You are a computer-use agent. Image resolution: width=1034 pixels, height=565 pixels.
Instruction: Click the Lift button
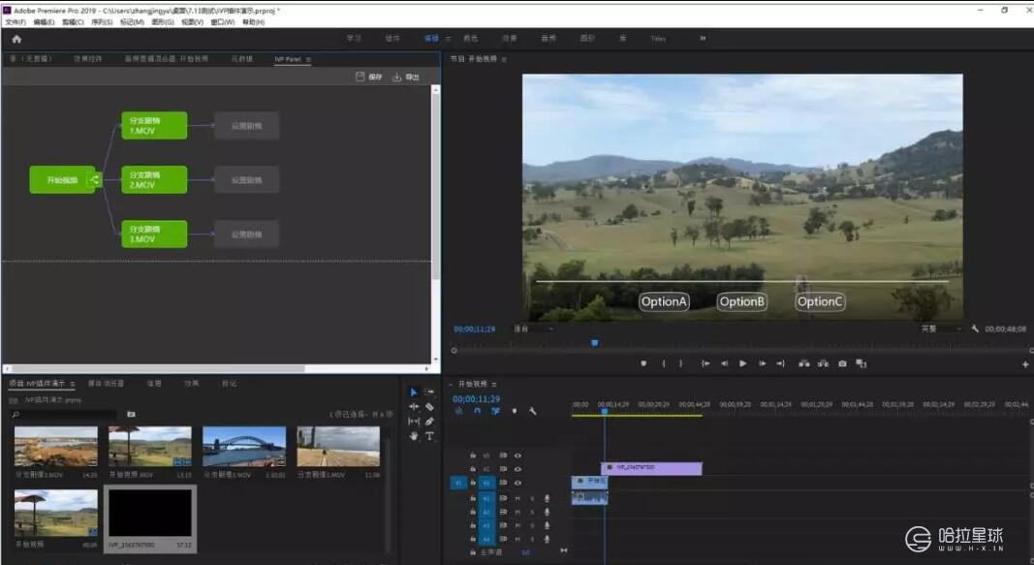coord(804,363)
